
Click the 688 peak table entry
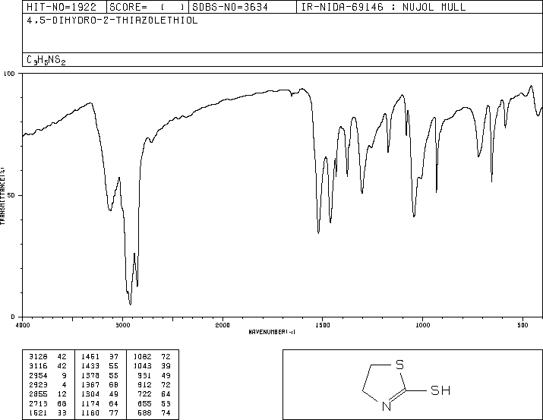[153, 412]
